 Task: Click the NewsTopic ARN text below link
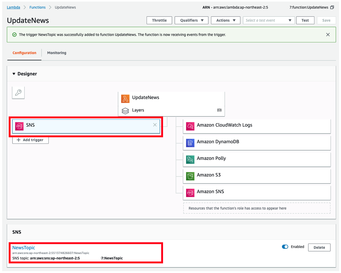click(51, 253)
